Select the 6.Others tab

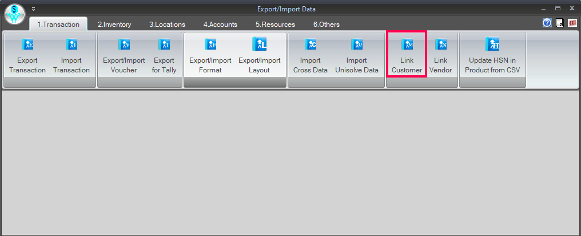coord(326,25)
